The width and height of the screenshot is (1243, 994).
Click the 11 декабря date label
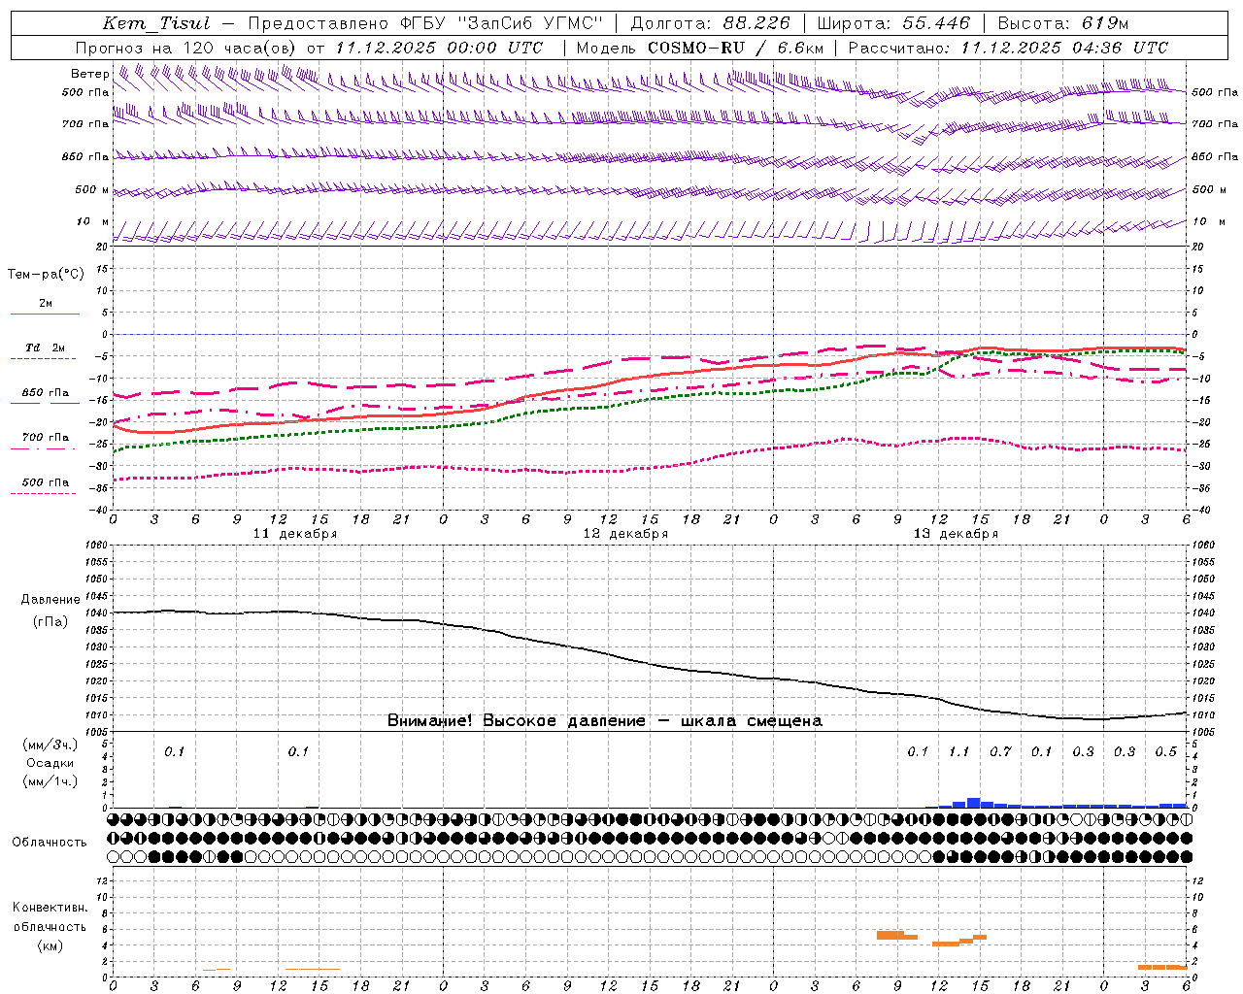point(295,534)
